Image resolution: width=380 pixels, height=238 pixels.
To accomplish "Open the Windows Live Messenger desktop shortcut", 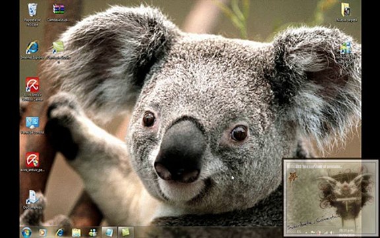I will point(346,48).
